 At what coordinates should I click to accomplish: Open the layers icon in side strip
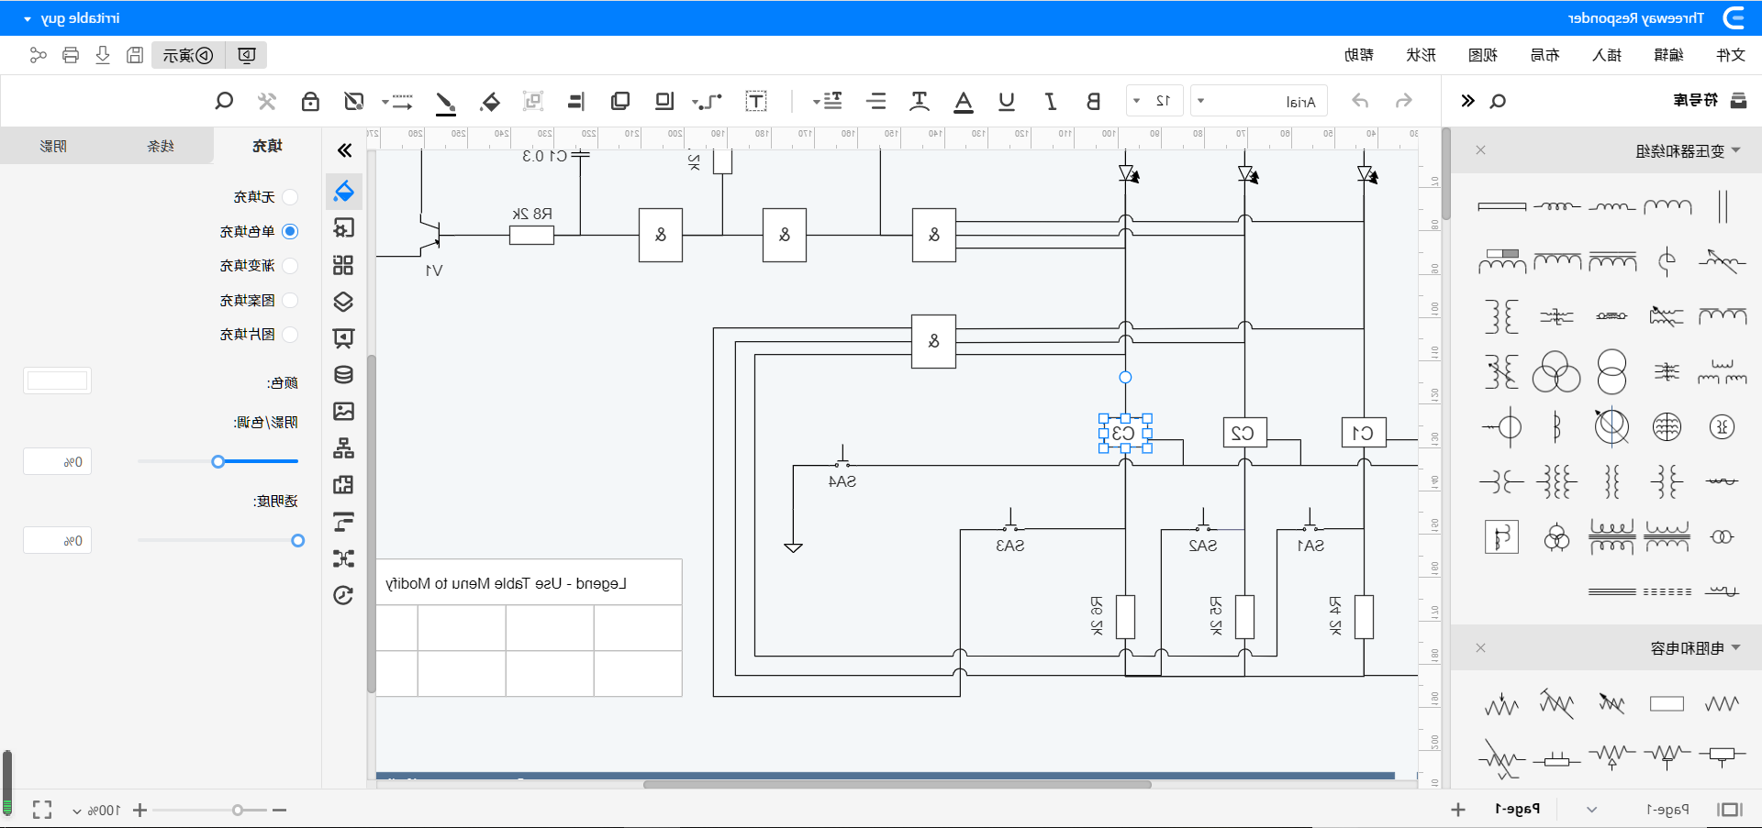click(x=343, y=302)
